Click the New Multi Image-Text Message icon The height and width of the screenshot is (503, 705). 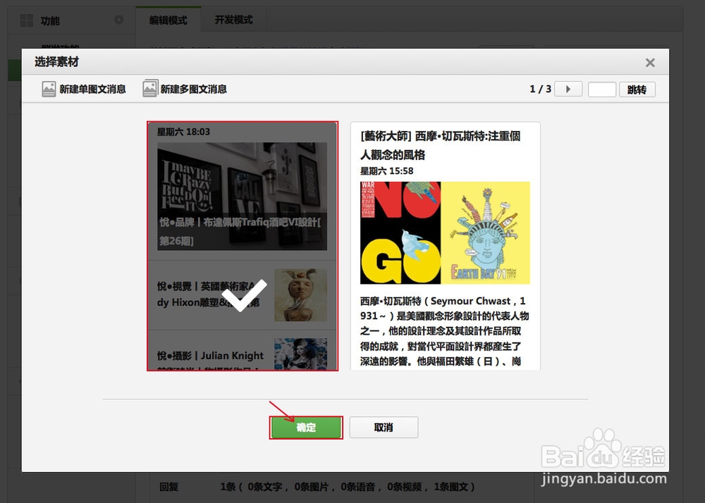185,89
